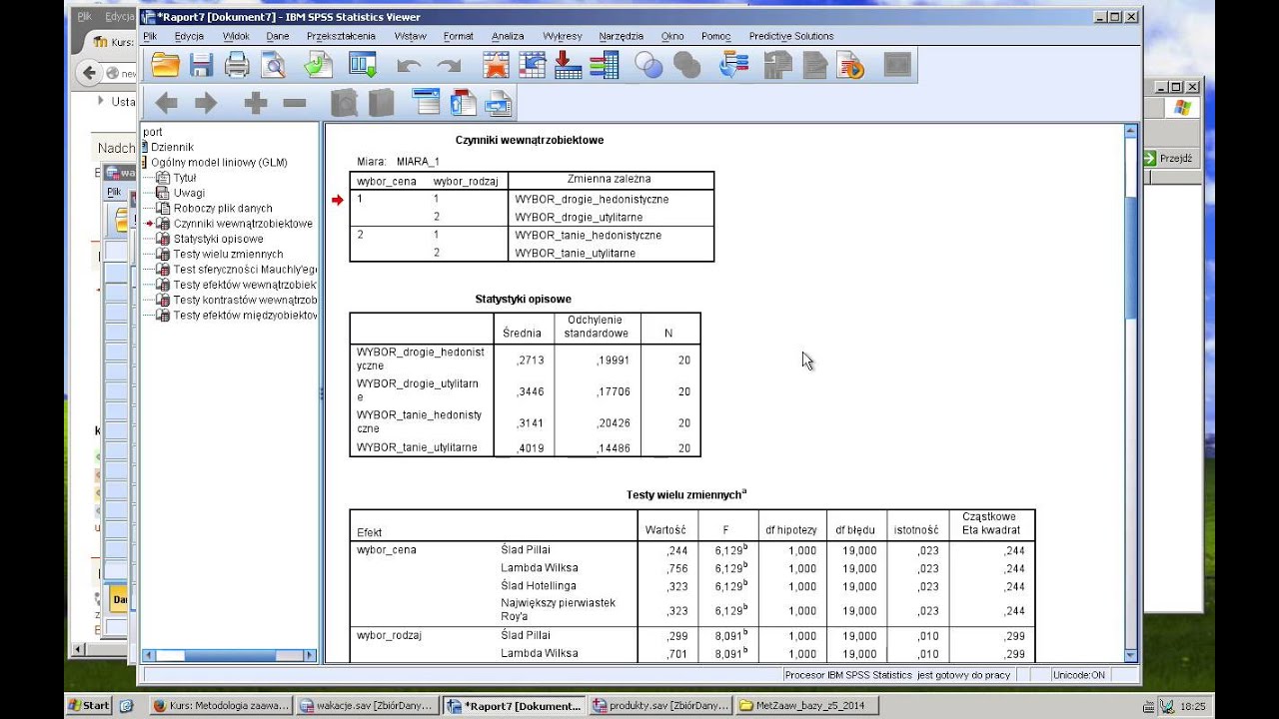Open the Plik menu in SPSS Viewer

[x=150, y=36]
